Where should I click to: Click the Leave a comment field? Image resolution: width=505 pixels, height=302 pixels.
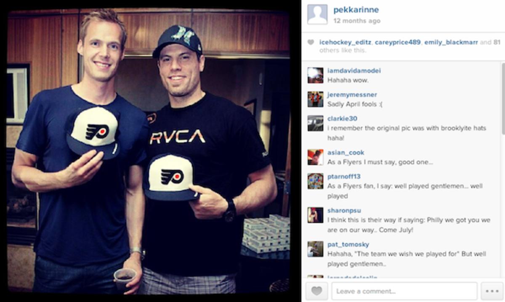click(x=404, y=291)
